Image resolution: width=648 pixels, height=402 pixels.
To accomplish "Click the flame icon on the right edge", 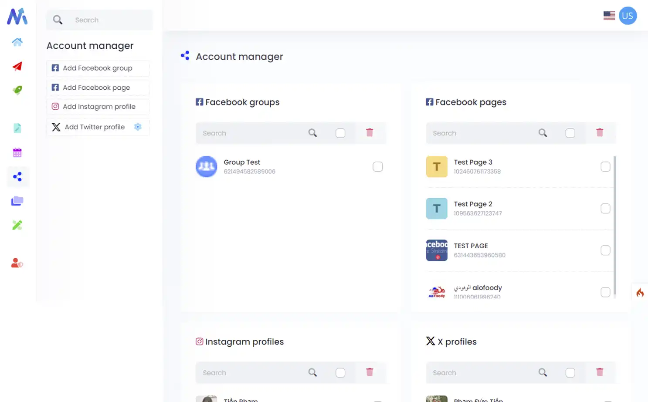I will pos(640,293).
